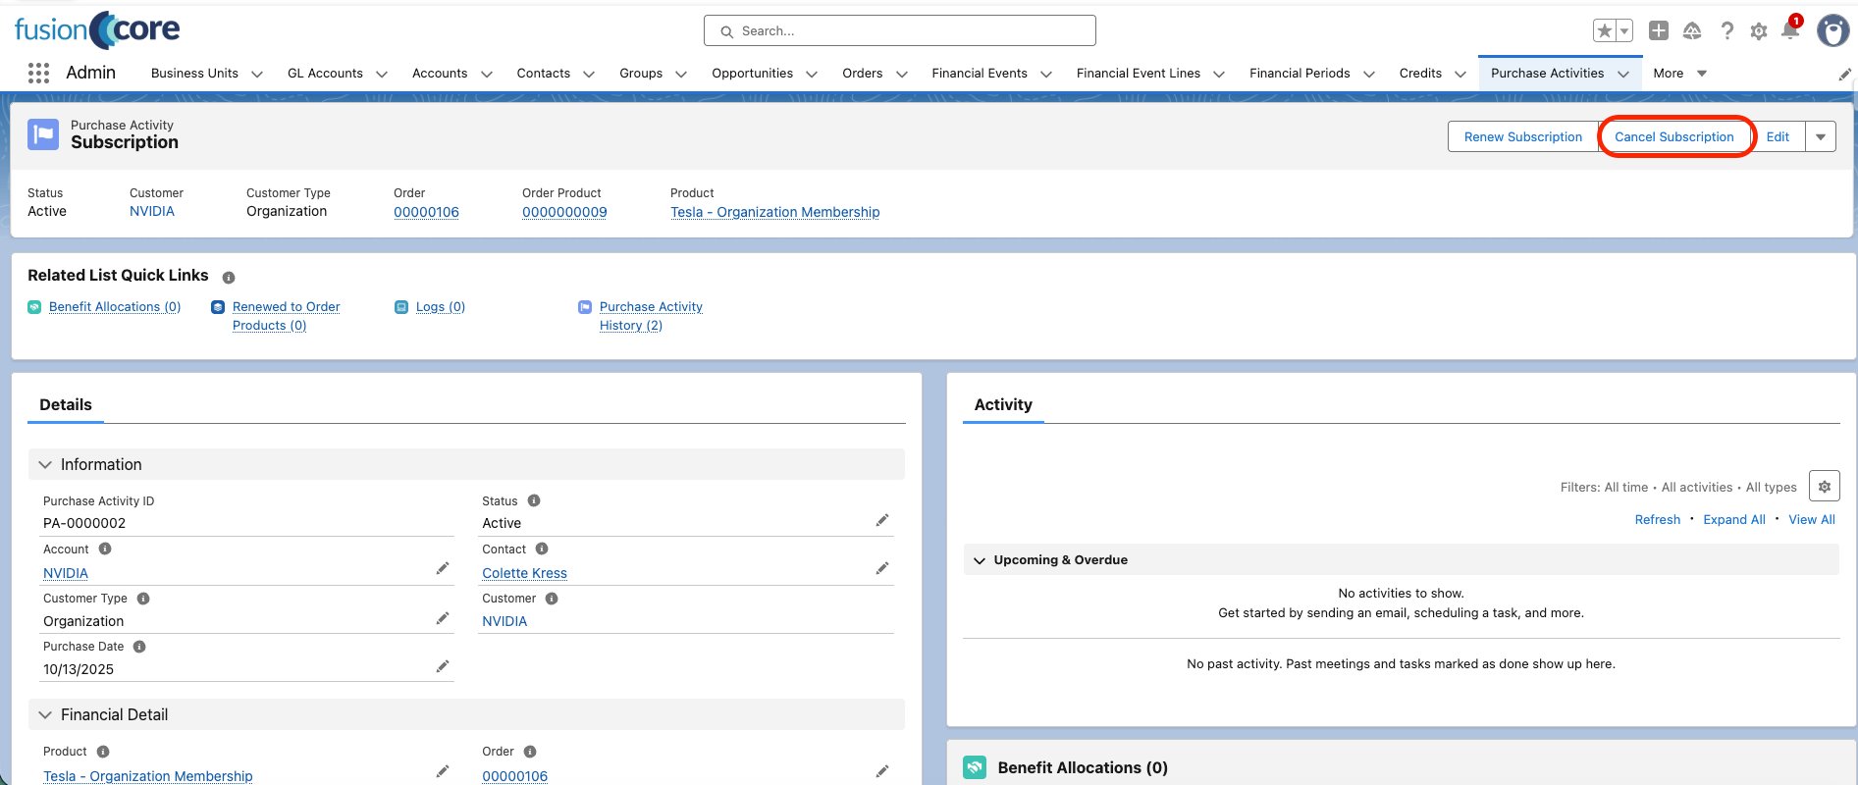Open the App Launcher grid icon
The image size is (1858, 785).
pos(38,73)
